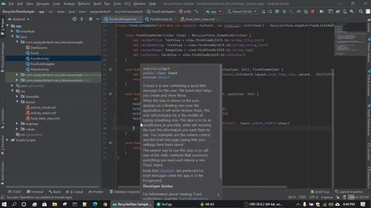Click the override gutter icon beside onBindViewHolder

[110, 94]
